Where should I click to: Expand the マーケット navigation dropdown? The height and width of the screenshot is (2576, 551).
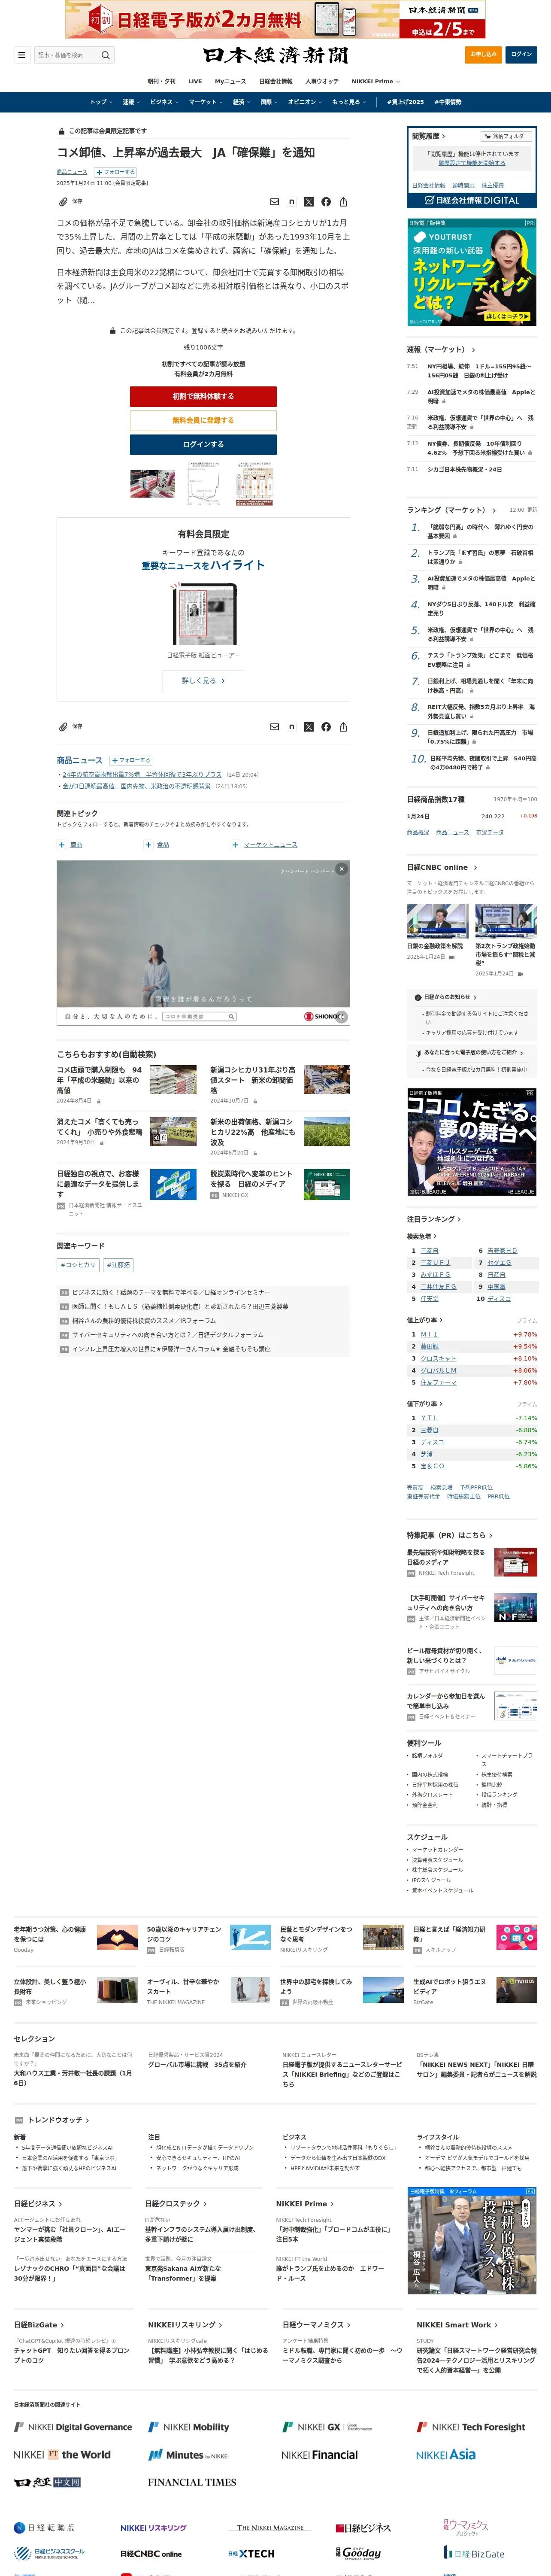tap(205, 102)
